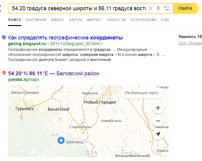Switch to the Поиск tab
The height and width of the screenshot is (161, 202).
coord(15,20)
